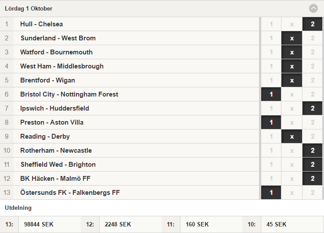This screenshot has height=233, width=324.
Task: Choose 1 for Reading - Derby
Action: coord(271,136)
